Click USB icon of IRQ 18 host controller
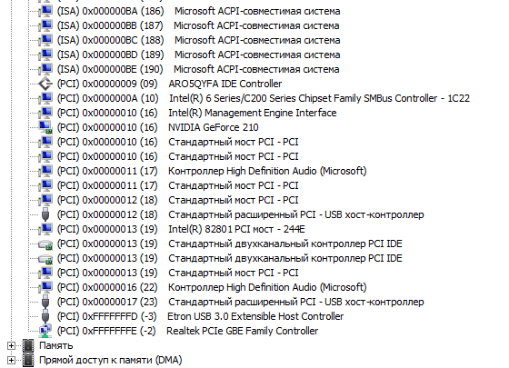This screenshot has height=368, width=509. (x=45, y=214)
